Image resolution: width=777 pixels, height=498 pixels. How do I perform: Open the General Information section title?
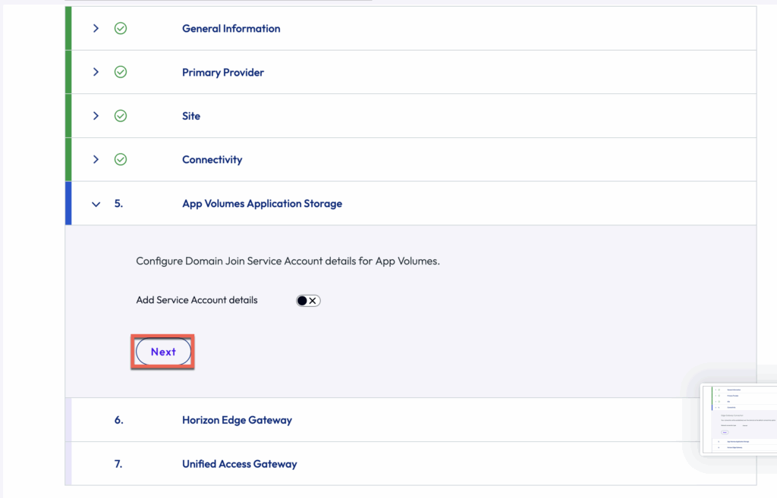[231, 29]
